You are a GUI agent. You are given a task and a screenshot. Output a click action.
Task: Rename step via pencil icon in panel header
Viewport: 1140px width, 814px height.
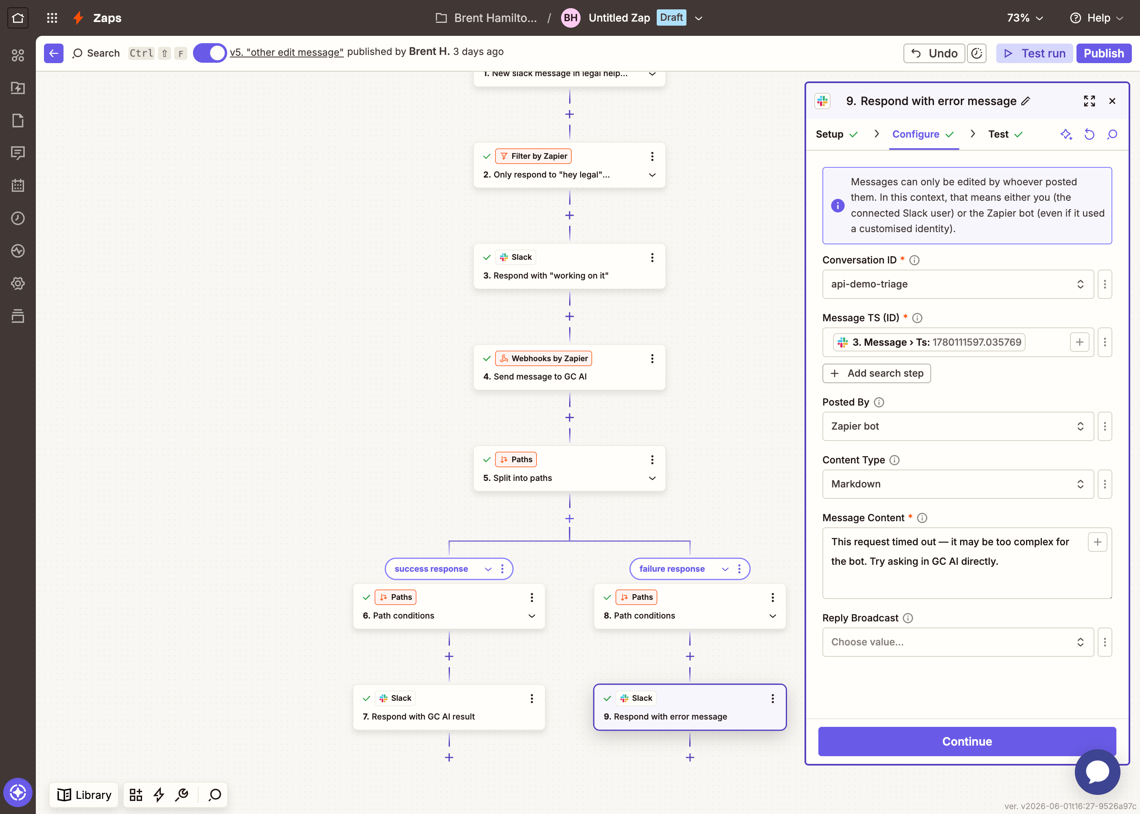pos(1026,101)
